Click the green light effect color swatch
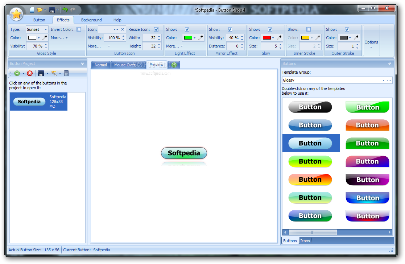Image resolution: width=405 pixels, height=264 pixels. tap(188, 38)
